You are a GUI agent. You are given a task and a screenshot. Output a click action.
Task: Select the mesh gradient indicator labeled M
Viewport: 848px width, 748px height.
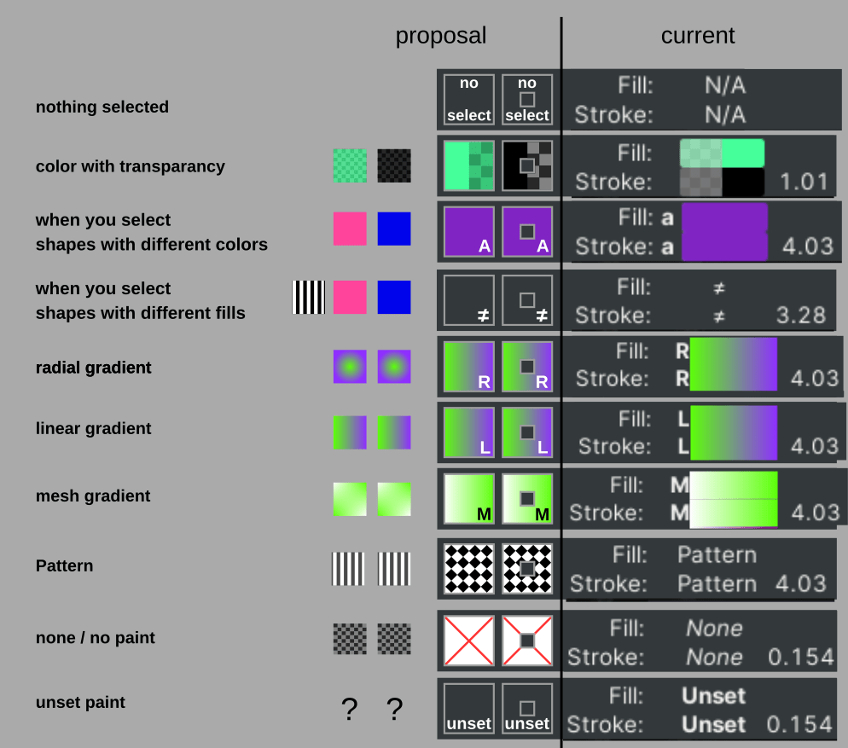468,499
